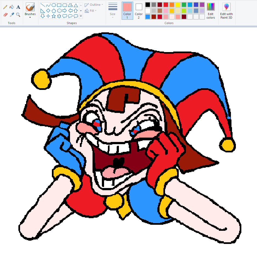Choose the Rounded rectangle shape
This screenshot has width=257, height=259.
coord(65,5)
